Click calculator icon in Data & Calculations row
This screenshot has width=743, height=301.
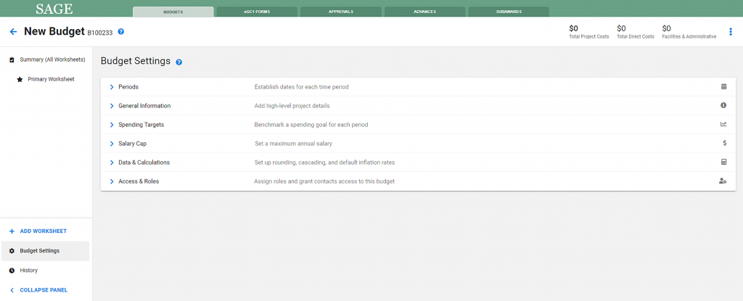pyautogui.click(x=723, y=162)
